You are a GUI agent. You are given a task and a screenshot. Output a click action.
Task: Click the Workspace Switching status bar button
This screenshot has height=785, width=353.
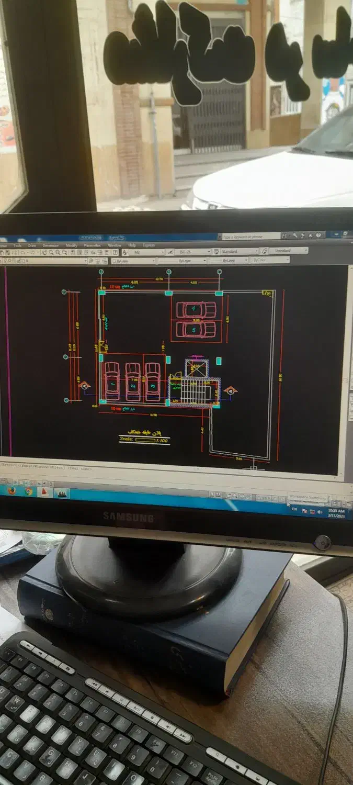[308, 497]
